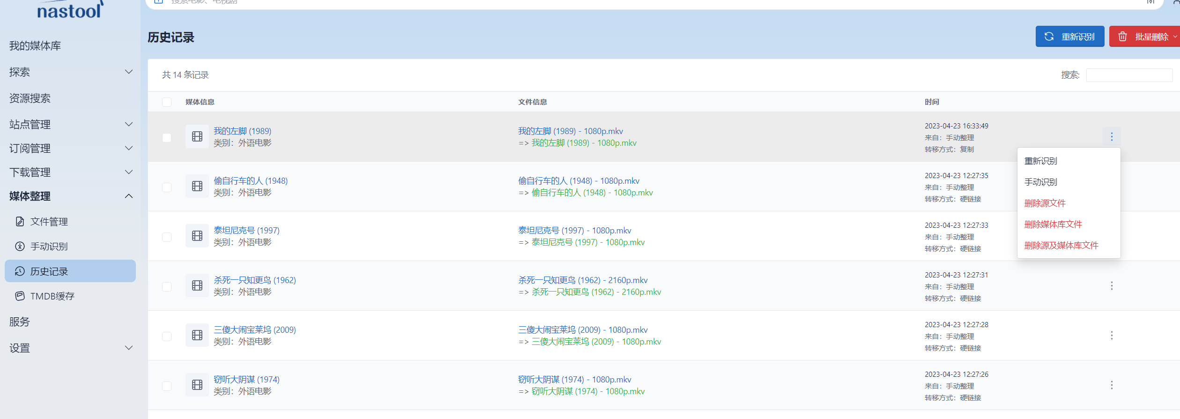Viewport: 1180px width, 419px height.
Task: Click the TMDB缓存 icon in sidebar
Action: coord(20,296)
